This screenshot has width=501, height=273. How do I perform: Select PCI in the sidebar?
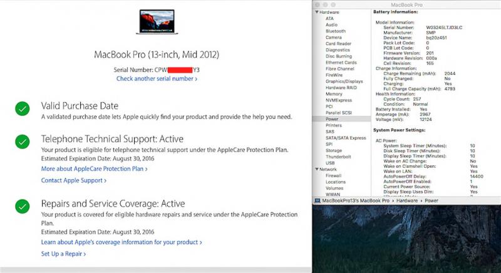coord(329,106)
